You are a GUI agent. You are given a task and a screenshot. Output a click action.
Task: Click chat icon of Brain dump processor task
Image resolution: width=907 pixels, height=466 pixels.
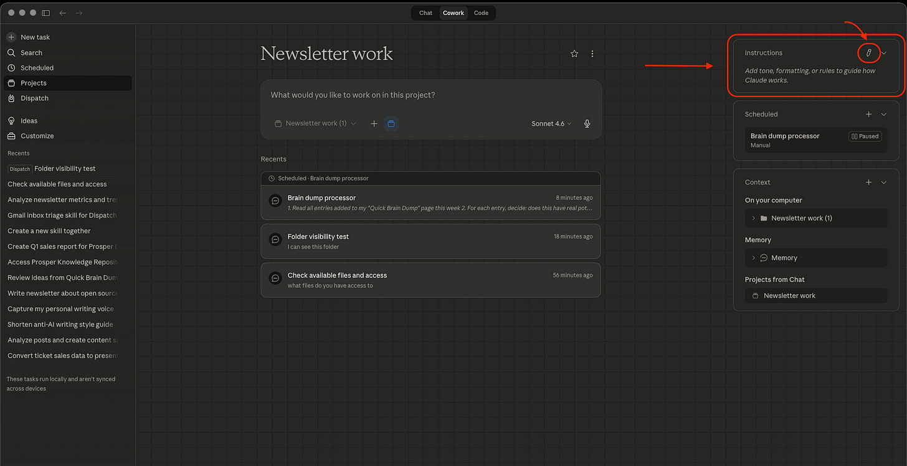point(275,201)
